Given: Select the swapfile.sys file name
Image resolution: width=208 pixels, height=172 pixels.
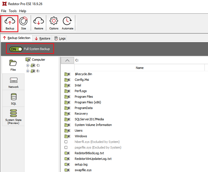Looking at the screenshot, I should tap(83, 170).
